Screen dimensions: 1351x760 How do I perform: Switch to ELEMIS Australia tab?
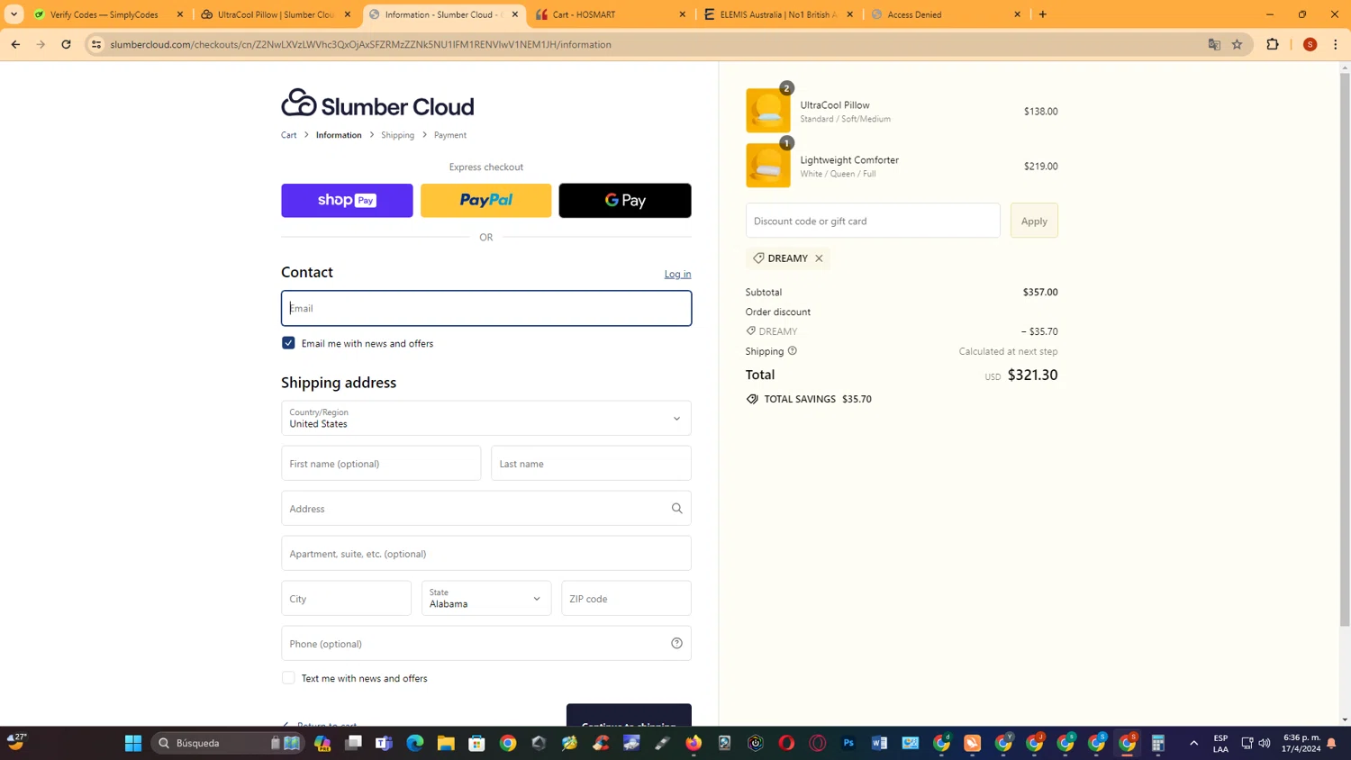(776, 14)
